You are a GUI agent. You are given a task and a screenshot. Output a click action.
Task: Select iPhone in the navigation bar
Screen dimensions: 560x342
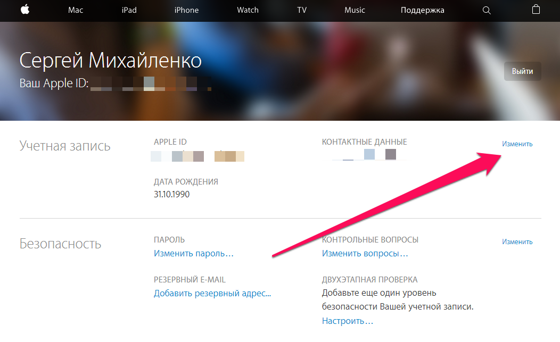[186, 10]
